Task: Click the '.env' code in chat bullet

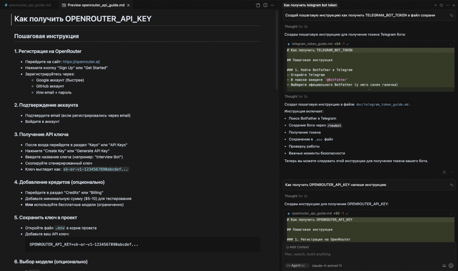Action: point(319,140)
